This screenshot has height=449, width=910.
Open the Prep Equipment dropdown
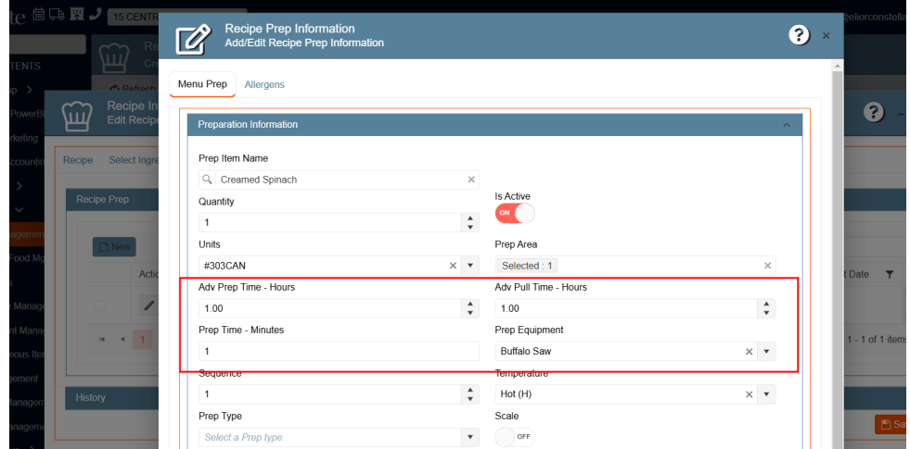pos(766,352)
